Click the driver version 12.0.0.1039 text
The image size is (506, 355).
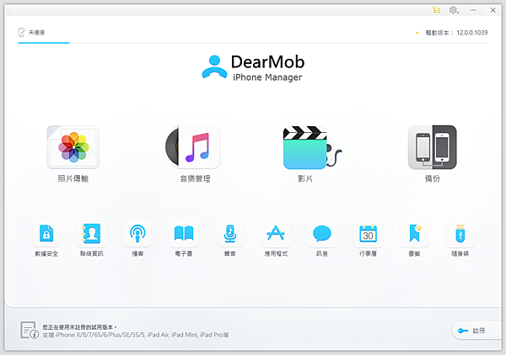456,33
